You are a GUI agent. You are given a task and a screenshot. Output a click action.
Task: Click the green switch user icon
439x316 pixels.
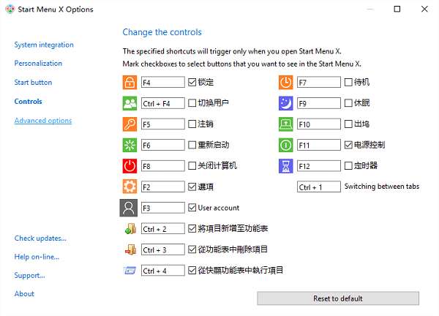point(130,103)
